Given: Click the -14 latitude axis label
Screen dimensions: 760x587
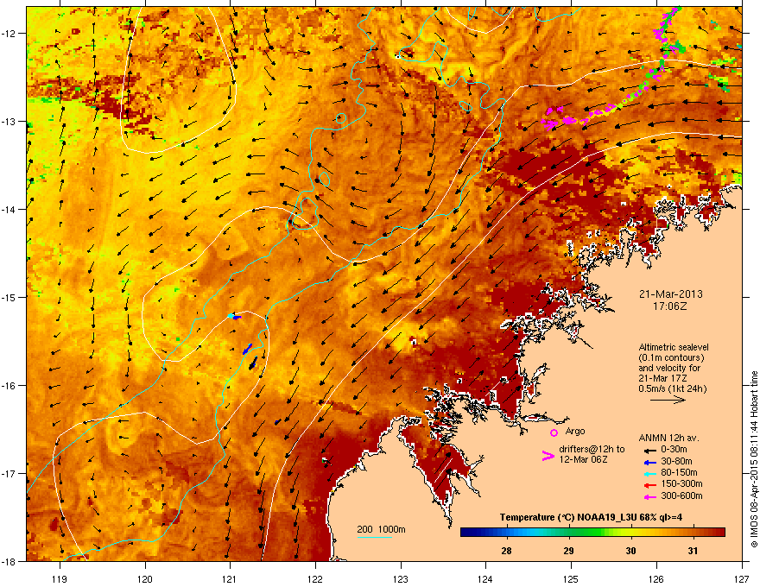Looking at the screenshot, I should pos(9,210).
